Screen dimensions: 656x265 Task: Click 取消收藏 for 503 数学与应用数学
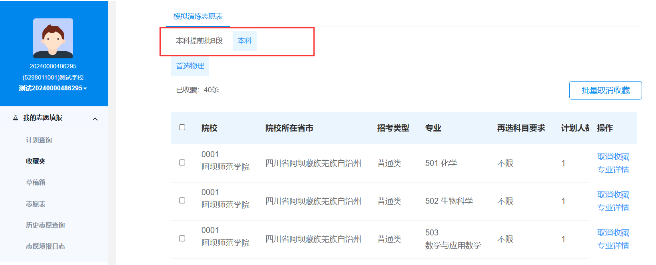[613, 233]
